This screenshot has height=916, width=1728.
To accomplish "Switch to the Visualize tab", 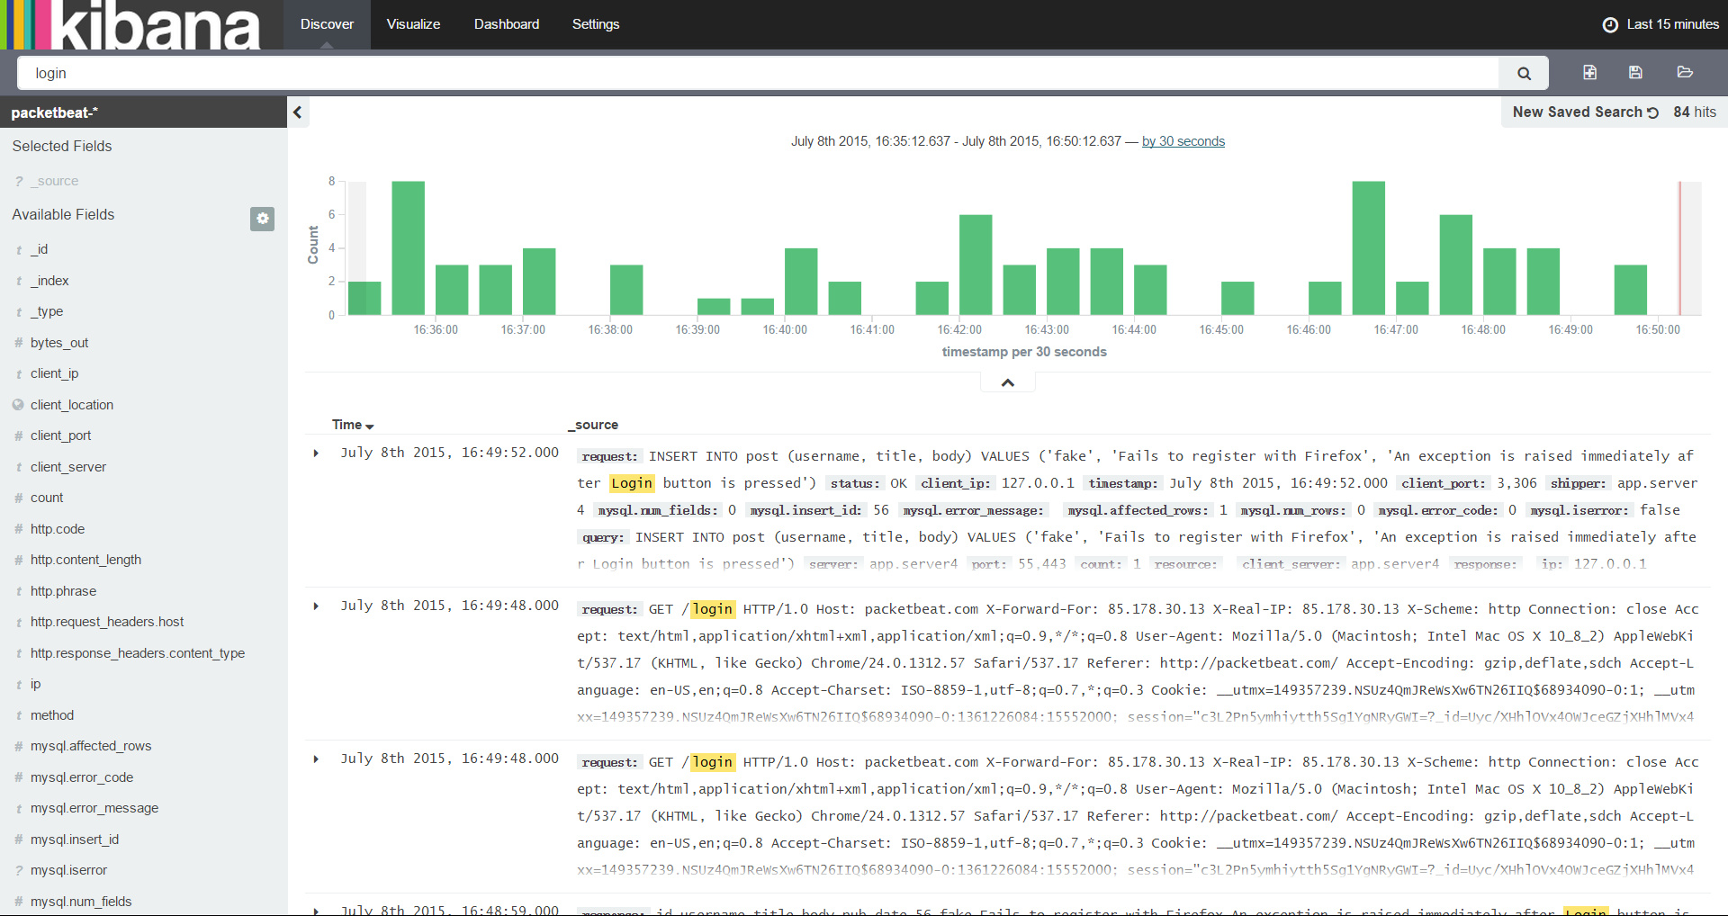I will pos(413,24).
